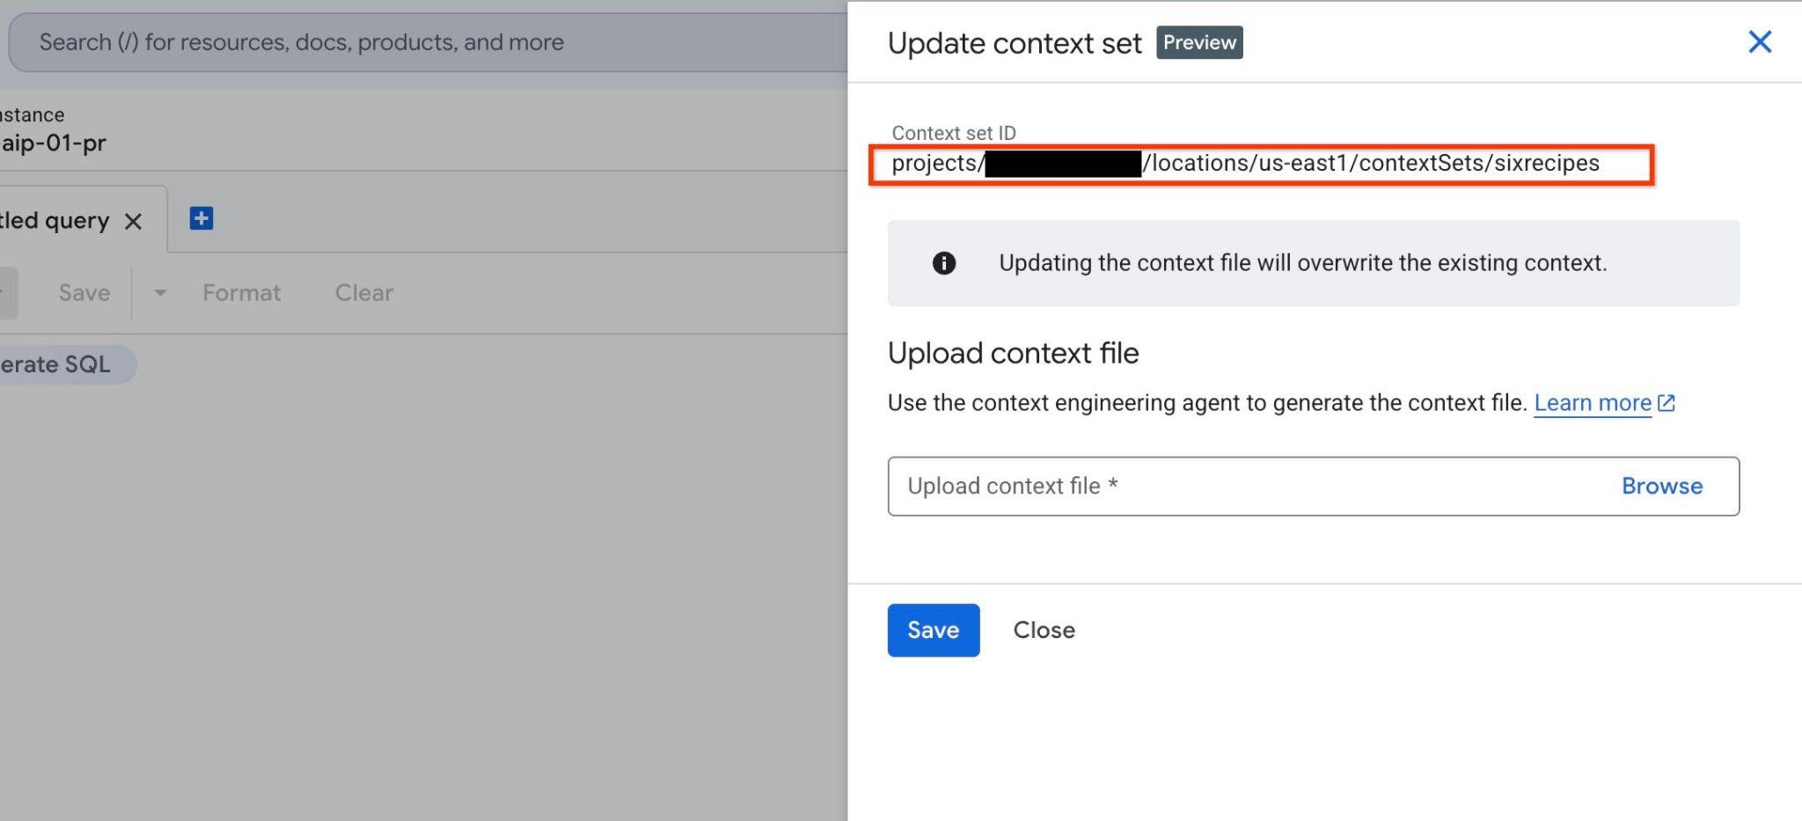Close the Update context set panel

pyautogui.click(x=1759, y=41)
